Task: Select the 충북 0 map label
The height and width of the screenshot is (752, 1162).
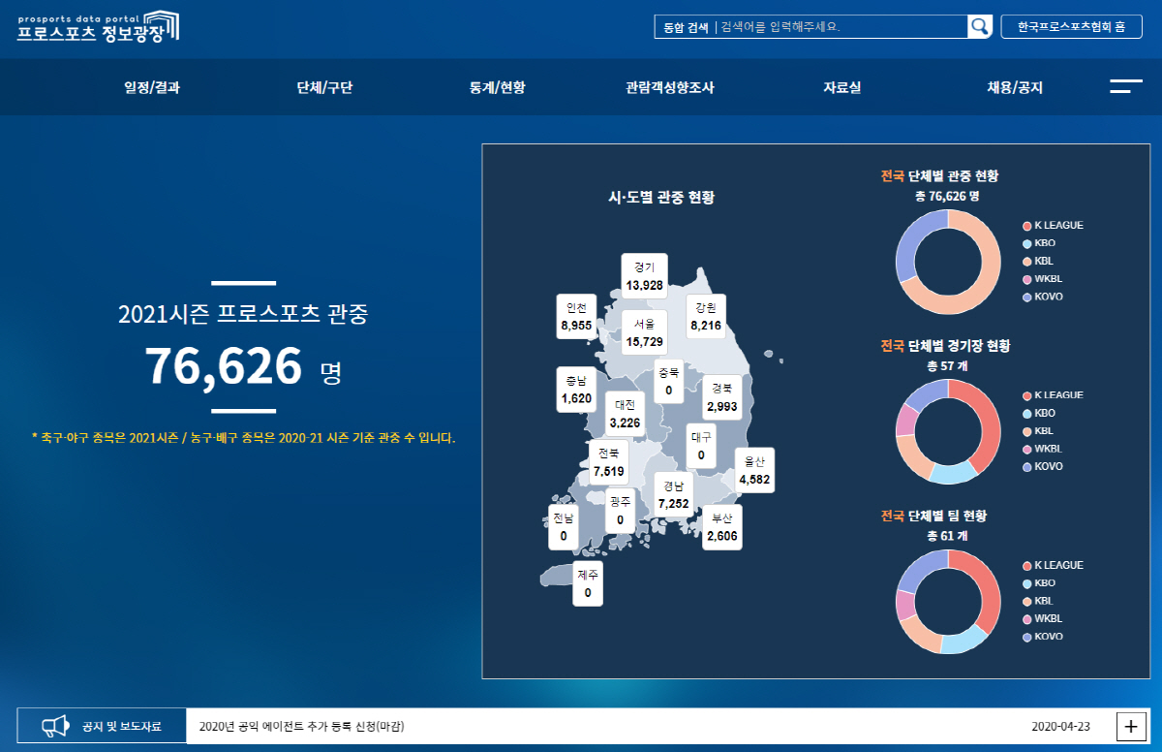Action: (669, 381)
